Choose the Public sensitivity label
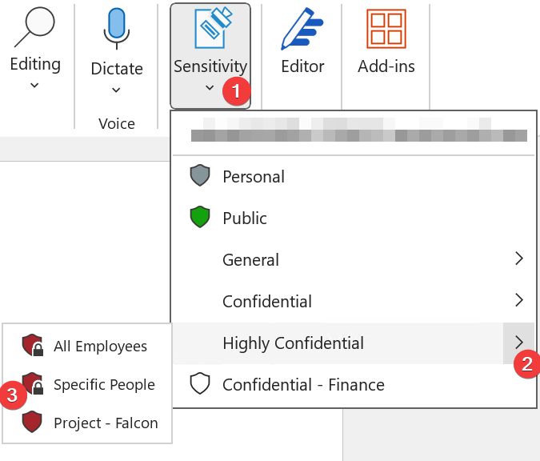Viewport: 540px width, 461px height. pyautogui.click(x=245, y=218)
